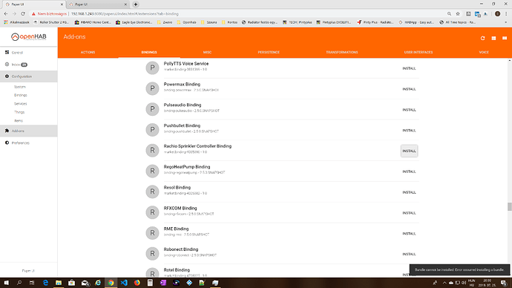Open the Openhab bookmark folder
512x288 pixels.
coord(186,22)
